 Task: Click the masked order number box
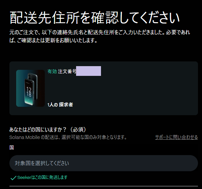[x=89, y=71]
